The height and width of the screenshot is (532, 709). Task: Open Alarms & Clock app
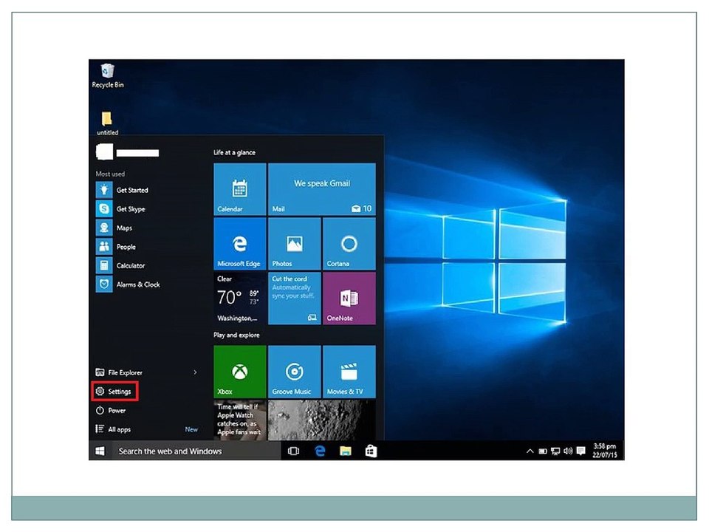point(128,284)
